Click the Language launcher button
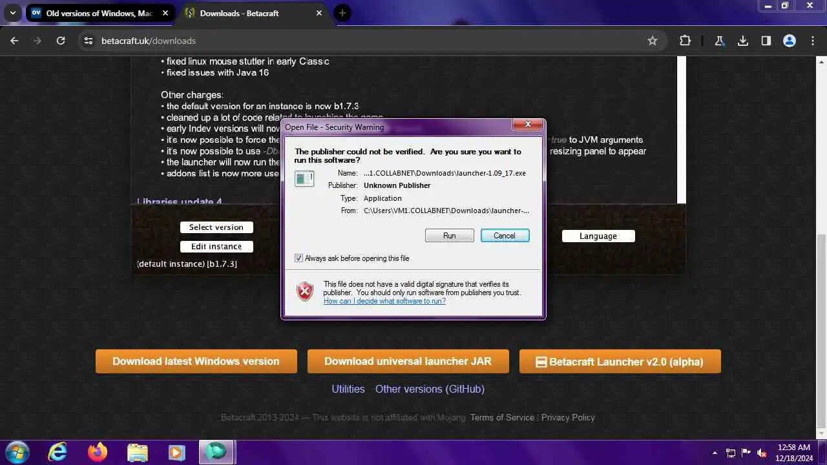This screenshot has width=827, height=465. 598,236
